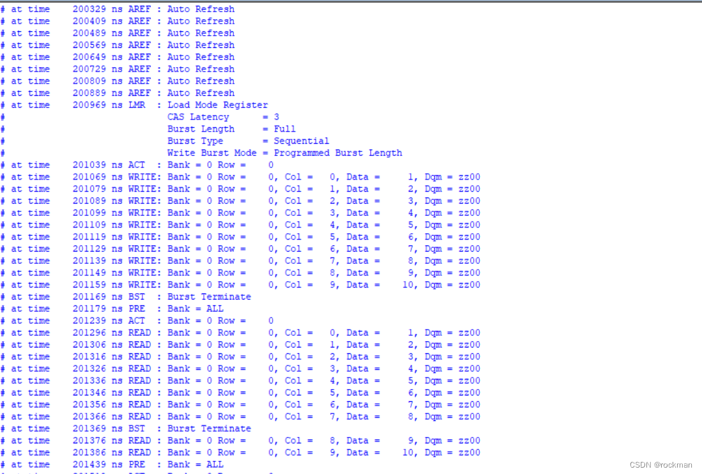Select the WRITE line at 201089 ns
The width and height of the screenshot is (702, 474).
tap(240, 201)
